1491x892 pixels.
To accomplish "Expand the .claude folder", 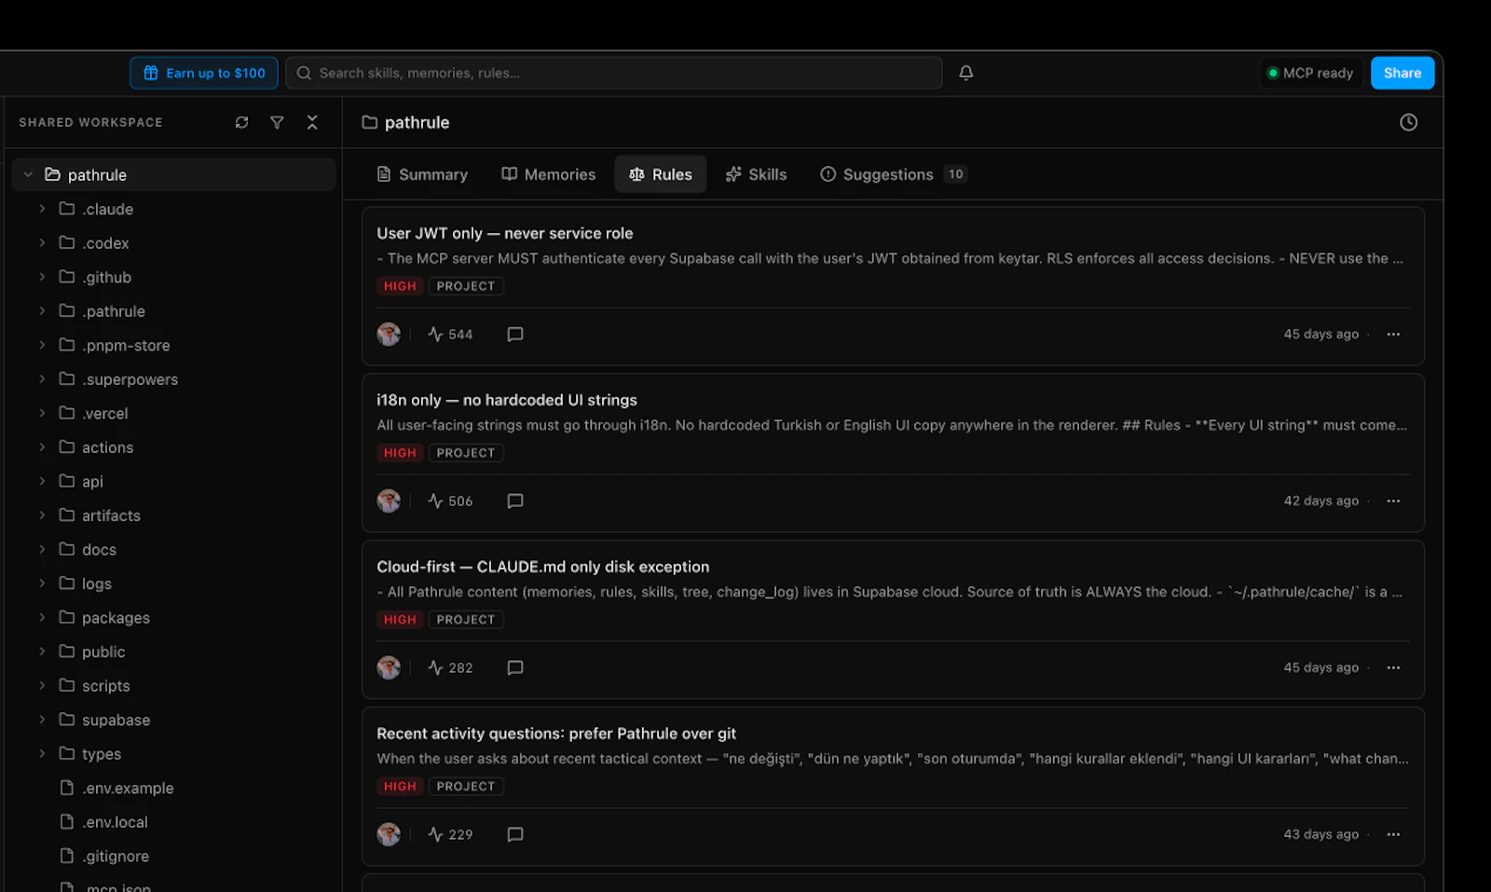I will (x=42, y=209).
